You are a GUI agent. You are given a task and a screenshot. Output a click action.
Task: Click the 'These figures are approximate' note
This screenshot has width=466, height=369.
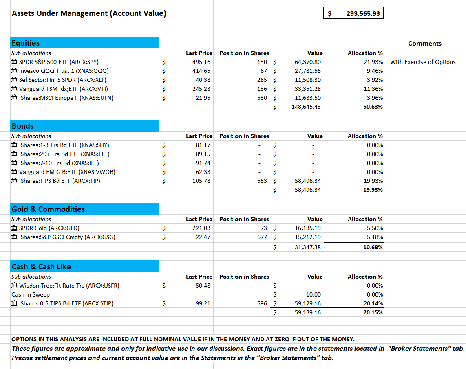[x=238, y=349]
